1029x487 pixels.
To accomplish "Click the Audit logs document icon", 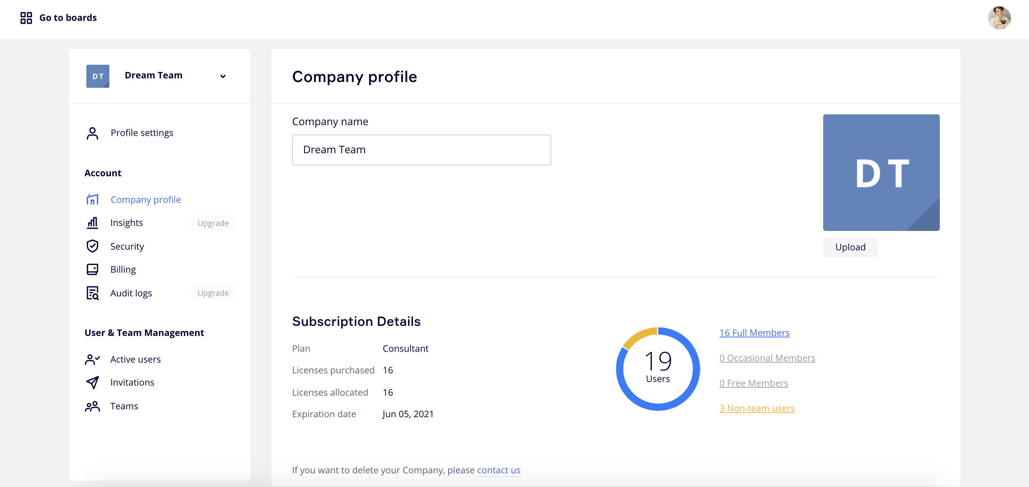I will click(x=92, y=293).
